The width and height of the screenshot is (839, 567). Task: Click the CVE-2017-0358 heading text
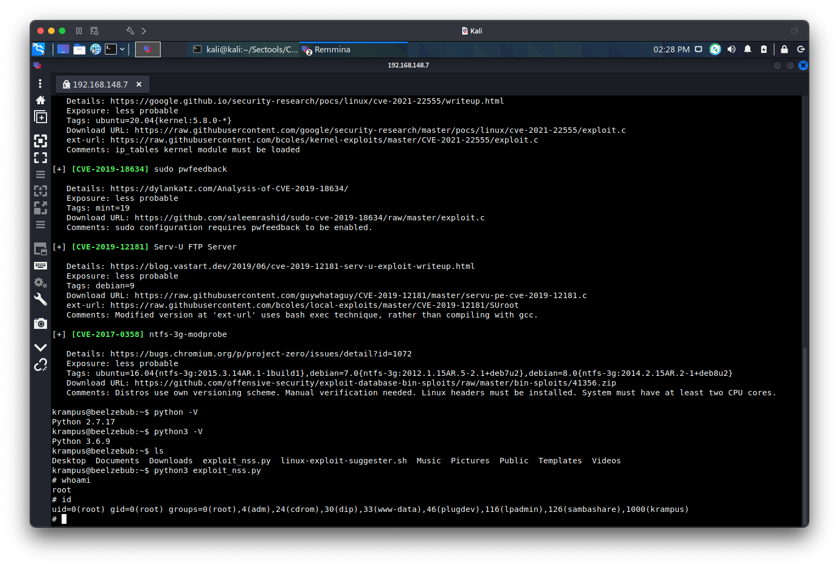(x=108, y=334)
